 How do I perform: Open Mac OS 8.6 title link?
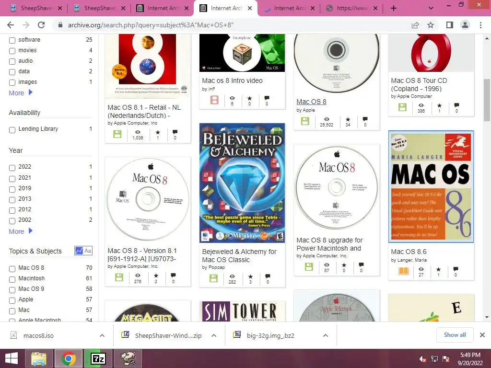click(x=409, y=252)
